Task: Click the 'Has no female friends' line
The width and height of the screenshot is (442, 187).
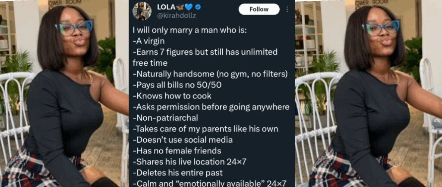Action: [178, 151]
